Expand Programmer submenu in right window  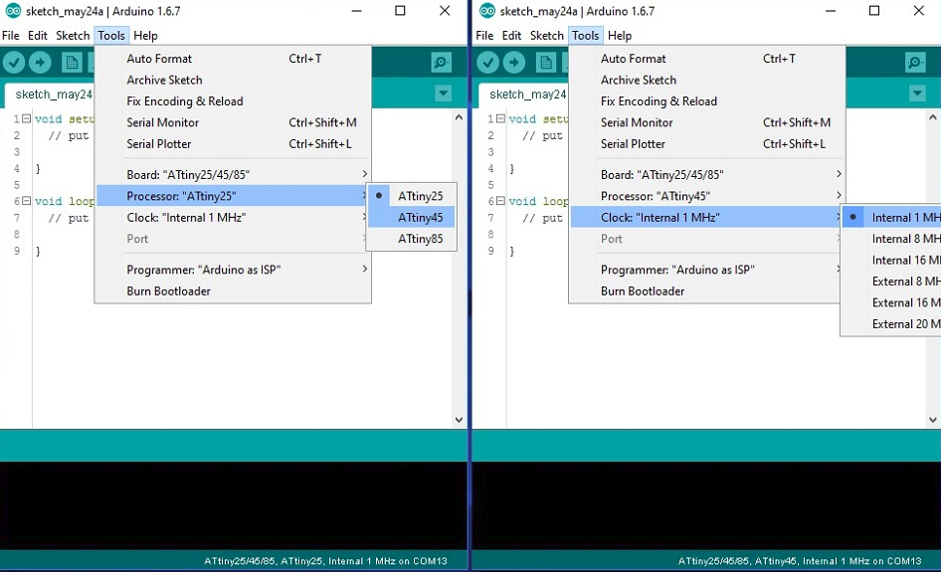tap(706, 270)
